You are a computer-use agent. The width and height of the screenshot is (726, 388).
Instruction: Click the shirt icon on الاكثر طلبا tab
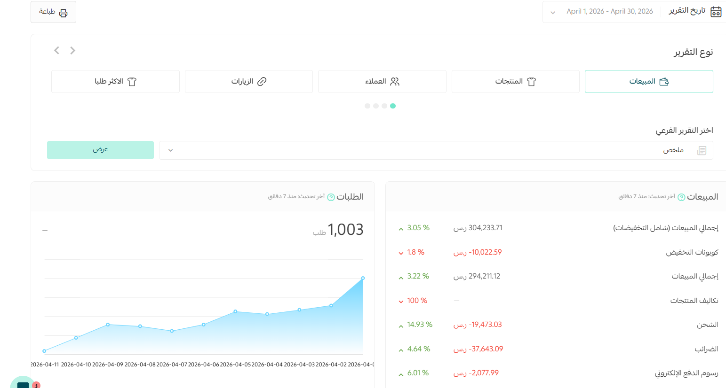pos(132,81)
